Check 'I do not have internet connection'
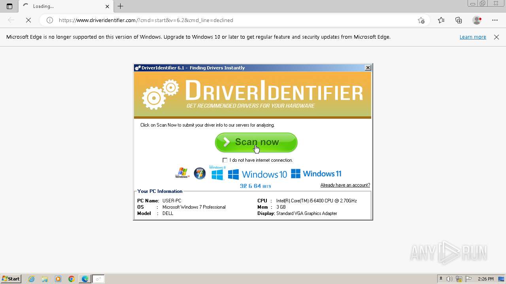Screen dimensions: 506x284 pyautogui.click(x=225, y=160)
